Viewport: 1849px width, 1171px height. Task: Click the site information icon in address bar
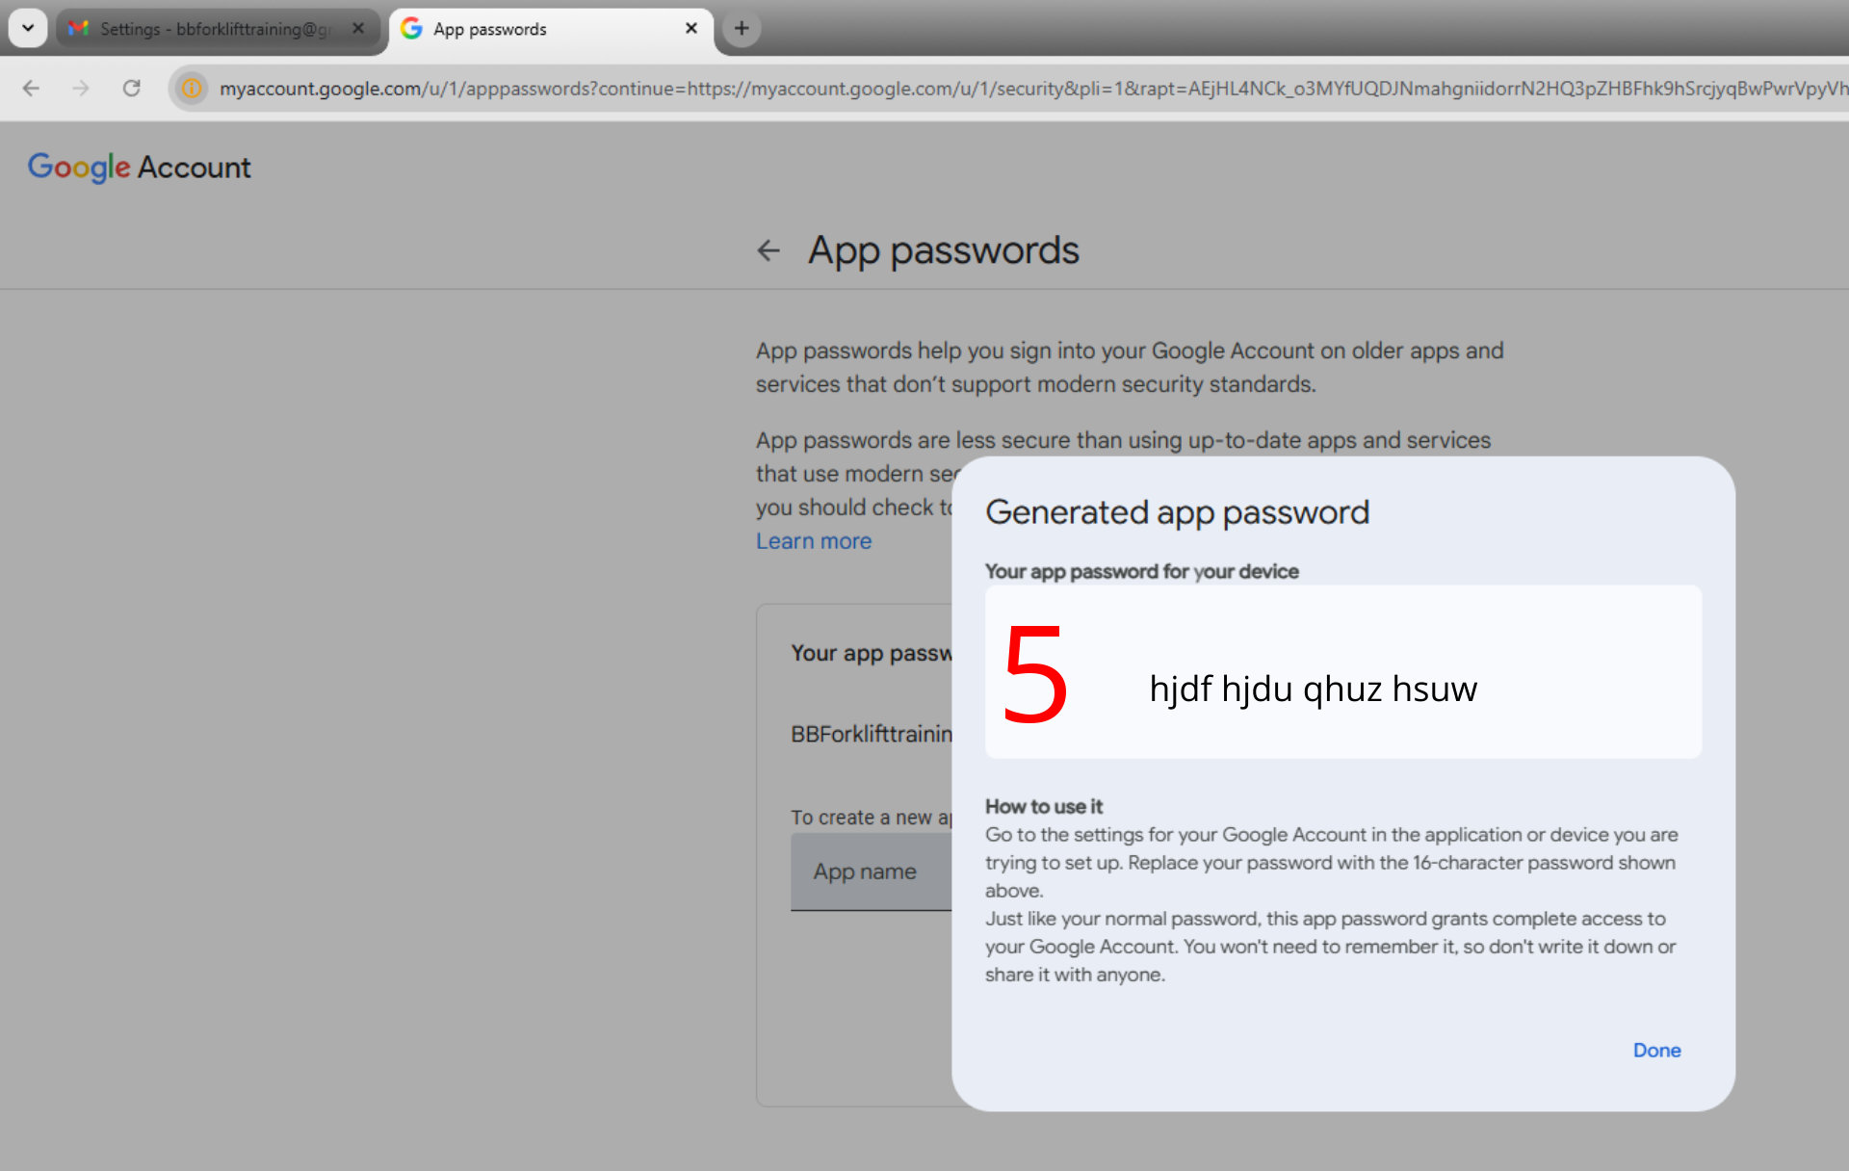(193, 89)
